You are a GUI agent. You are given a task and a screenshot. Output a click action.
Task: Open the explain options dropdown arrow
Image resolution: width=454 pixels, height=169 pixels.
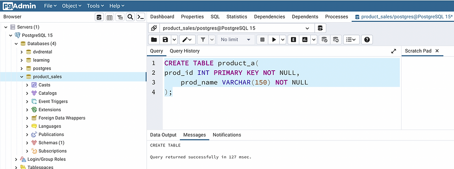tap(314, 40)
